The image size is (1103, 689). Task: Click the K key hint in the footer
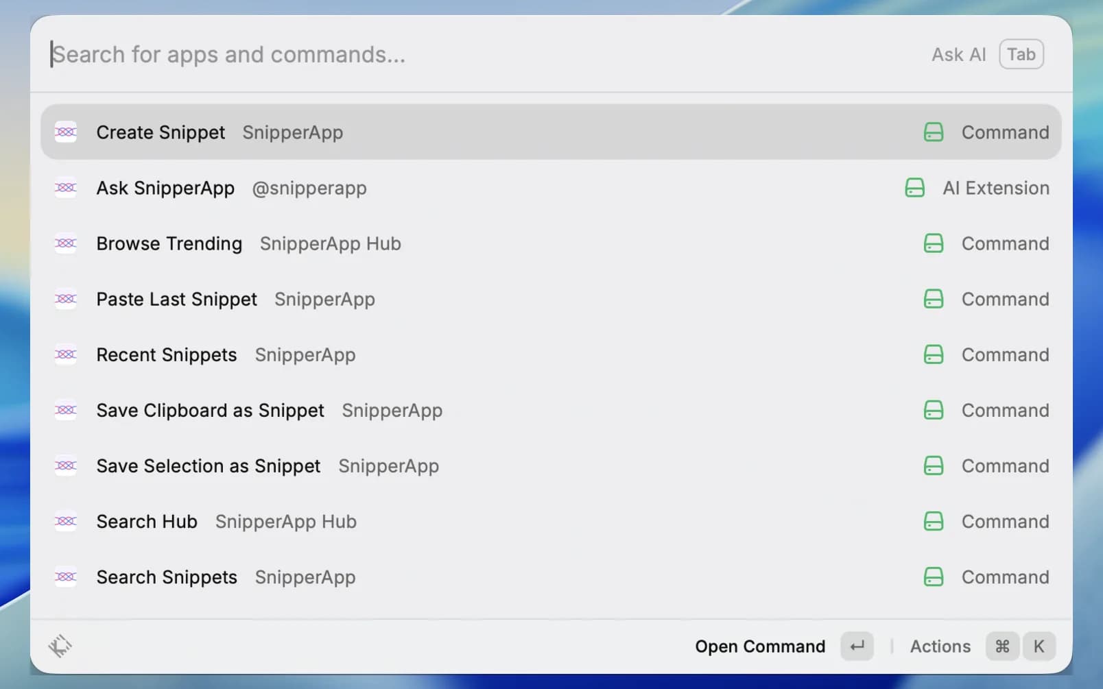(x=1039, y=646)
